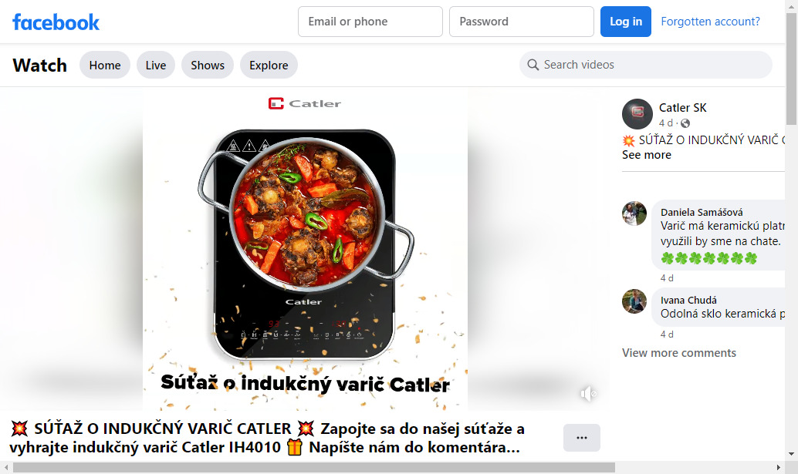This screenshot has width=798, height=474.
Task: Expand View more comments
Action: (679, 352)
